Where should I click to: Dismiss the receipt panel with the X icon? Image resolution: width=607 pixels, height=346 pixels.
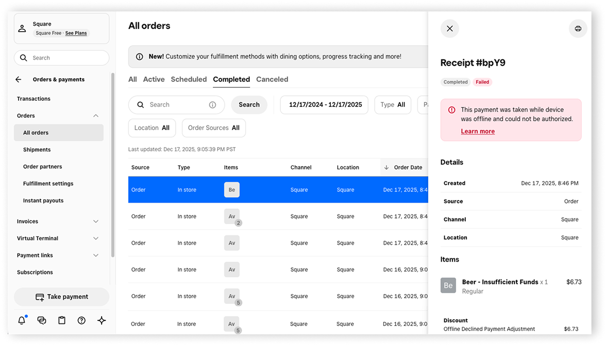(449, 28)
